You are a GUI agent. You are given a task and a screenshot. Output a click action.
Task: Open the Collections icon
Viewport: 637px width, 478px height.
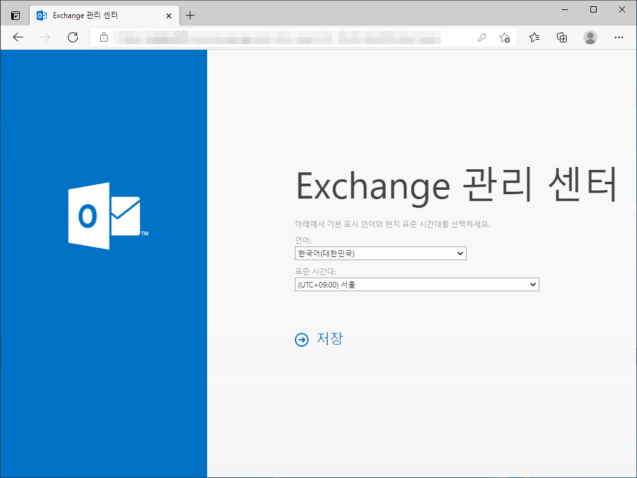click(562, 37)
